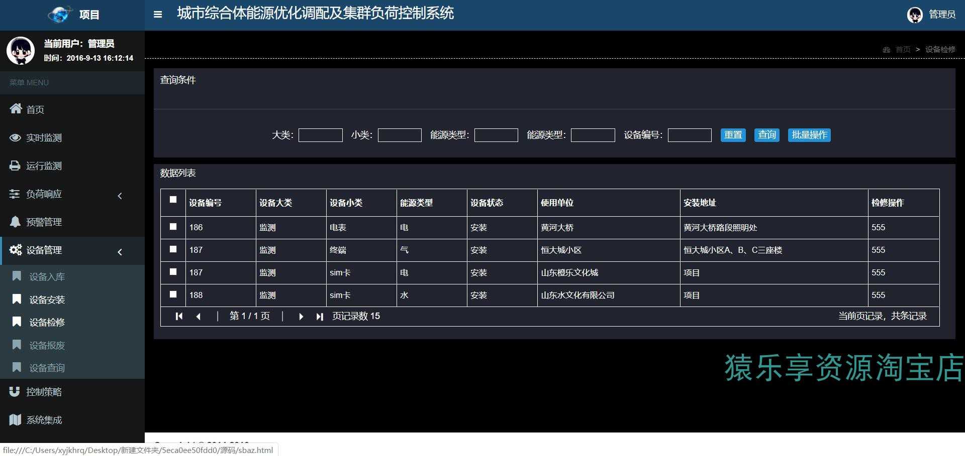
Task: Click the bell icon for 预警管理
Action: [x=15, y=222]
